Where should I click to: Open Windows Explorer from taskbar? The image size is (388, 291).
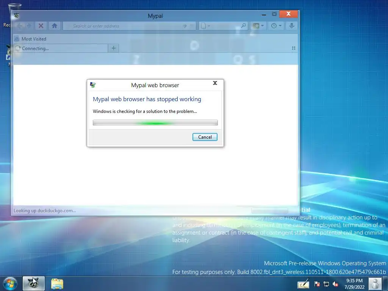pos(57,283)
